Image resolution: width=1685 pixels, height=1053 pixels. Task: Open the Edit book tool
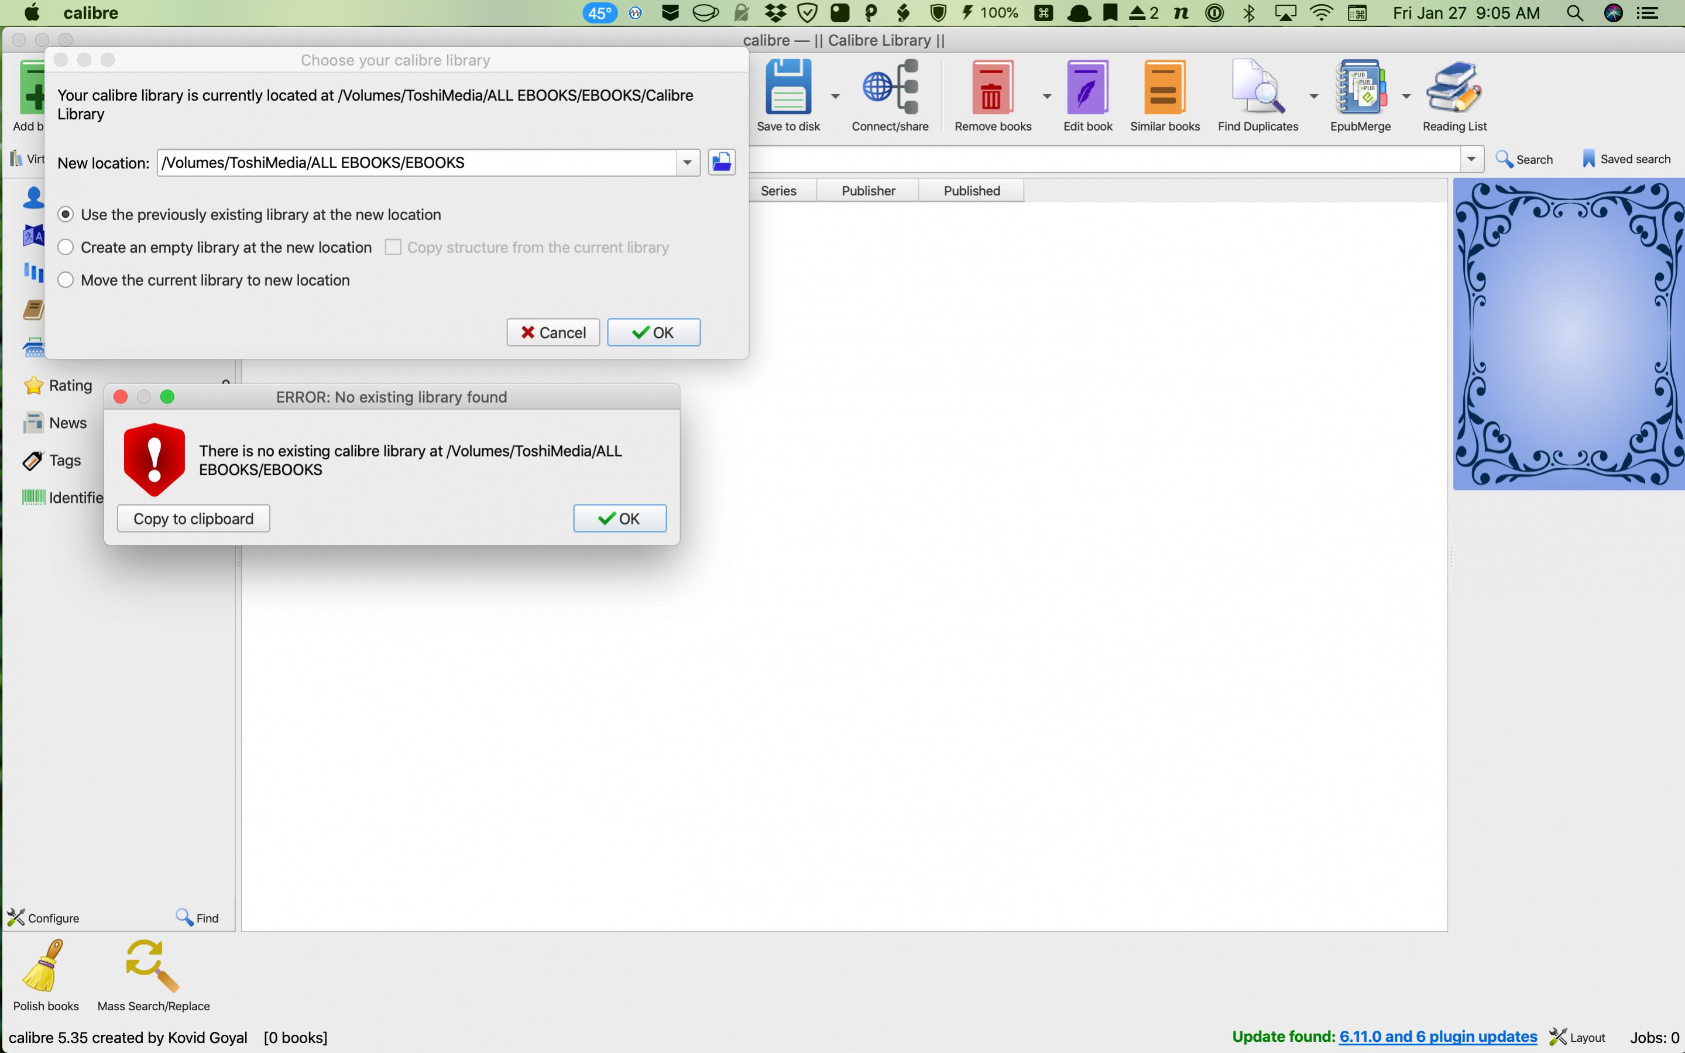click(1087, 87)
